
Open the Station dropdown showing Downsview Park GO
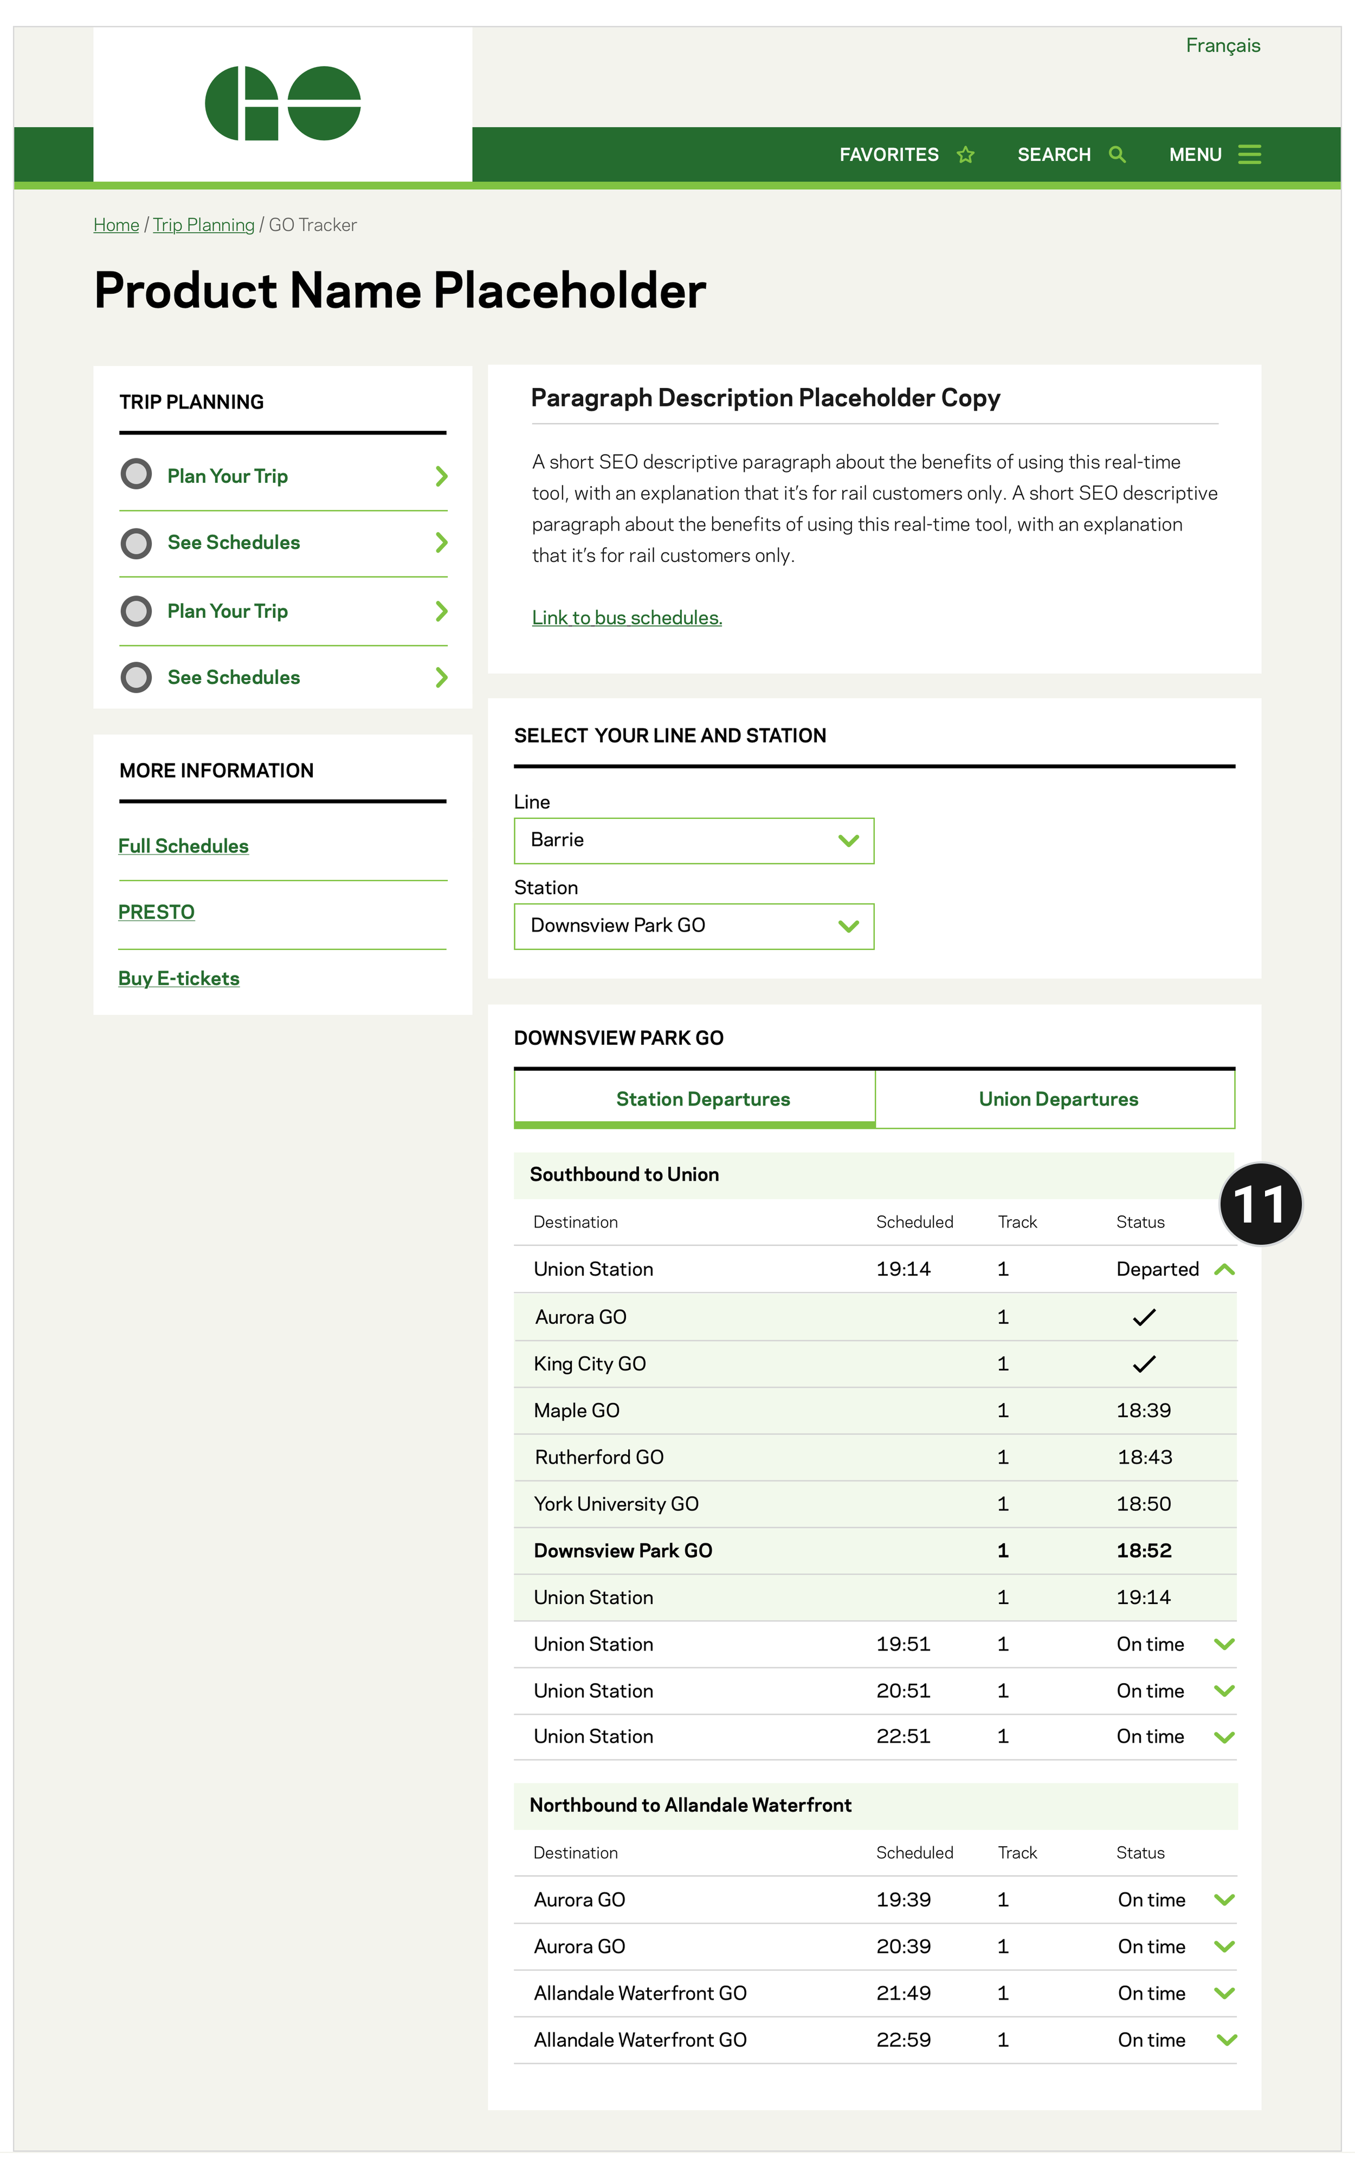(x=694, y=927)
